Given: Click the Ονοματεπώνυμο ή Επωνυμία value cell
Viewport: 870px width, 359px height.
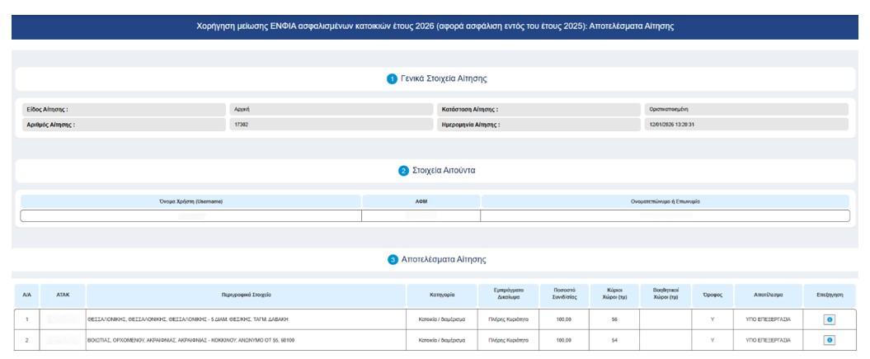Looking at the screenshot, I should 665,216.
